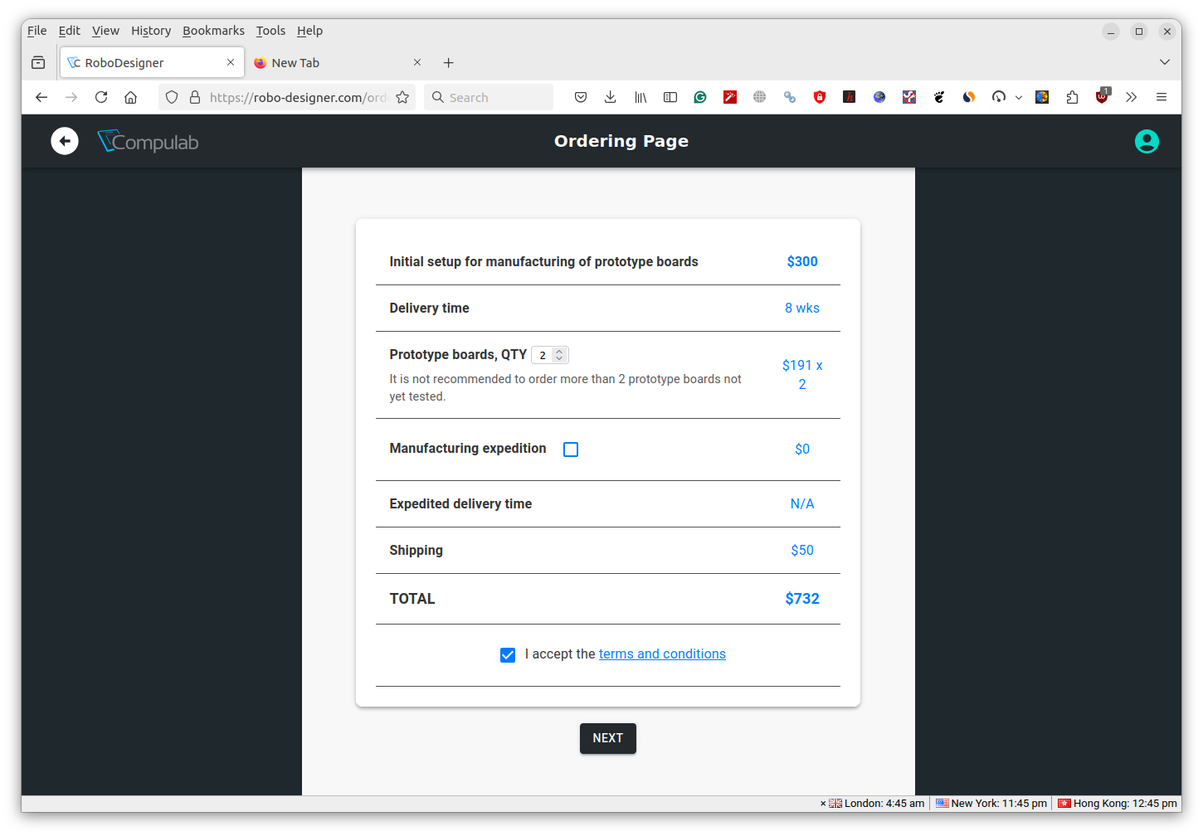Open the Pocket save icon
The width and height of the screenshot is (1203, 836).
581,97
